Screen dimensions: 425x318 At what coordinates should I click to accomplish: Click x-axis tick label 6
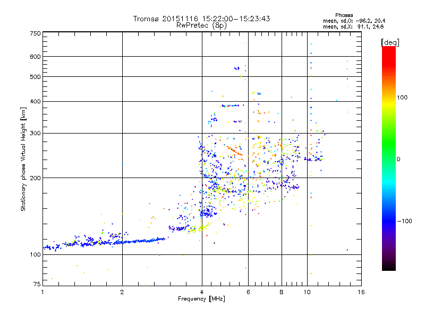tap(248, 292)
